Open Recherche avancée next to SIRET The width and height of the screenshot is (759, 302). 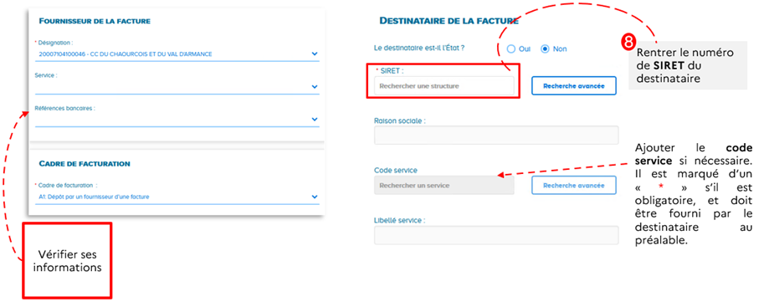pyautogui.click(x=573, y=85)
